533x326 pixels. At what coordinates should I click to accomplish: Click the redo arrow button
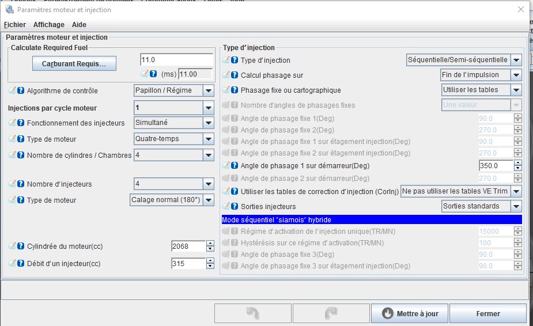pos(331,314)
